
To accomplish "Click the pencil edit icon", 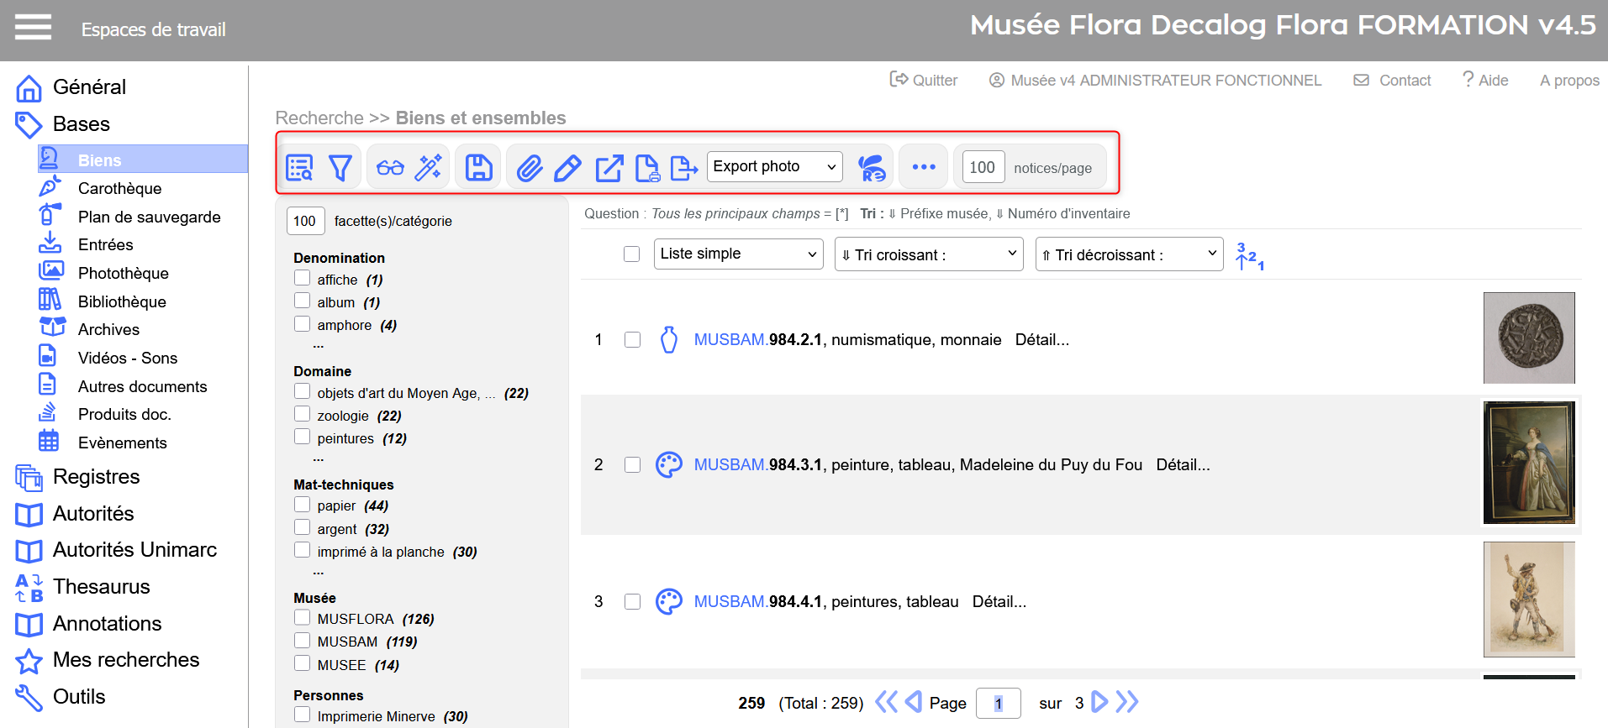I will [x=568, y=168].
